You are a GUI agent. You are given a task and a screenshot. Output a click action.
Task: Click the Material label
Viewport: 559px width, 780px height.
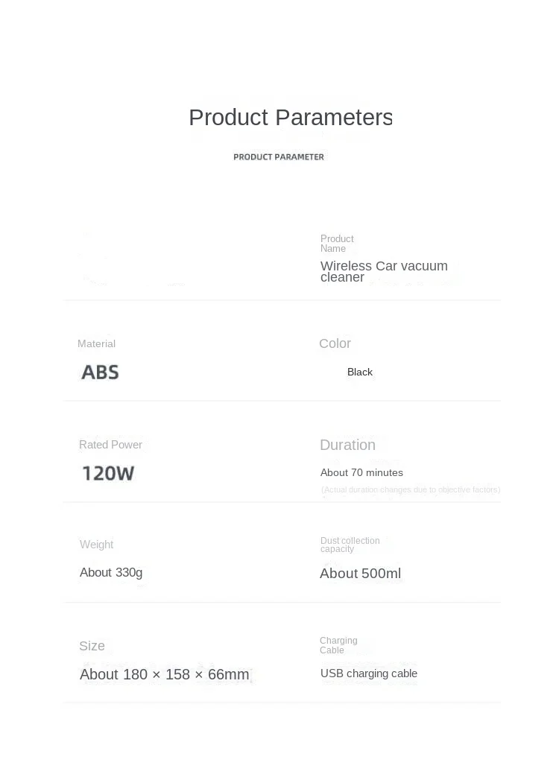point(96,343)
